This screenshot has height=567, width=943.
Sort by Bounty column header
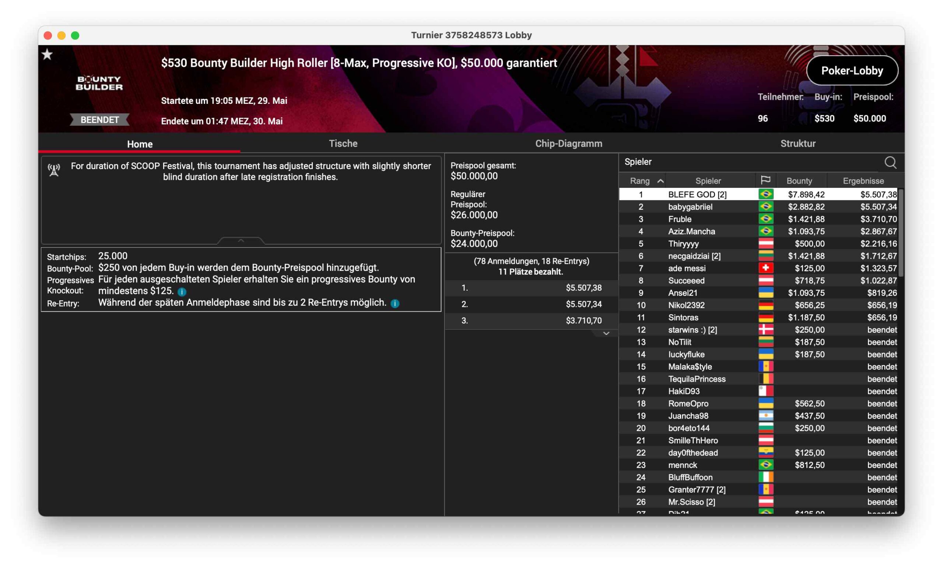(x=799, y=181)
